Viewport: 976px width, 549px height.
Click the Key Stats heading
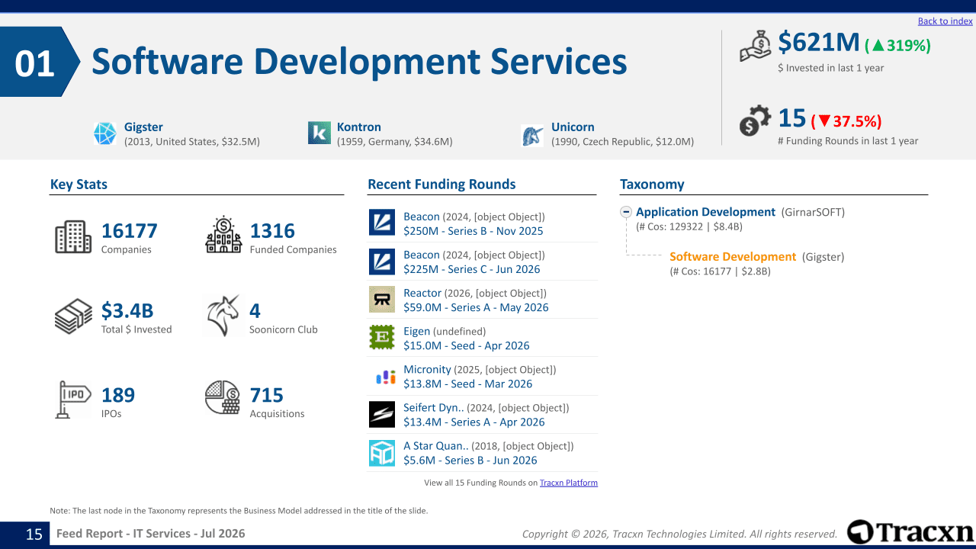pyautogui.click(x=79, y=185)
